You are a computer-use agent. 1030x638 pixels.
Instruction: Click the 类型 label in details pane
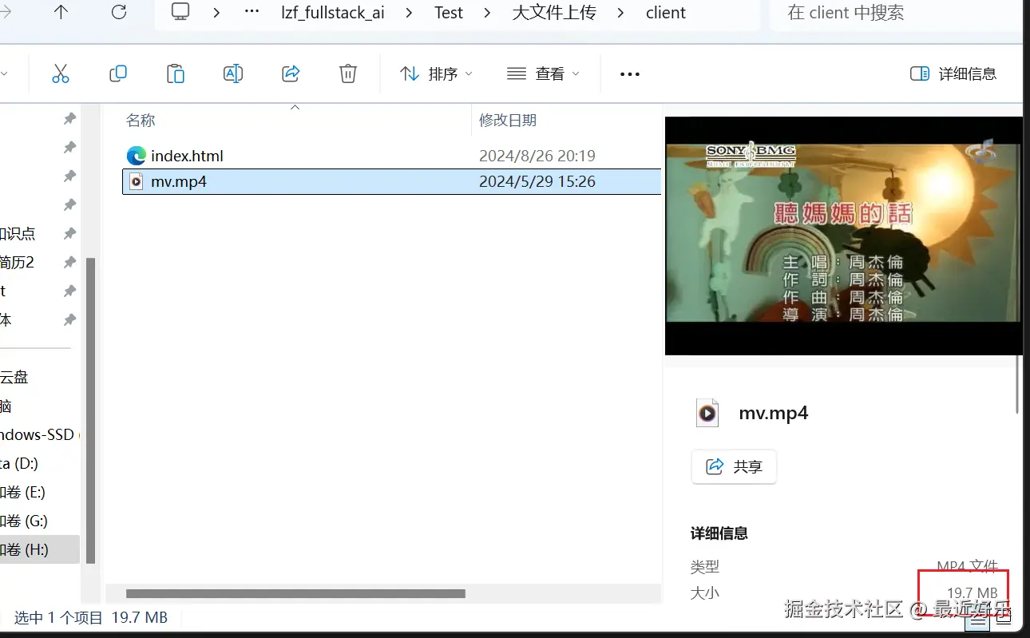[x=705, y=567]
